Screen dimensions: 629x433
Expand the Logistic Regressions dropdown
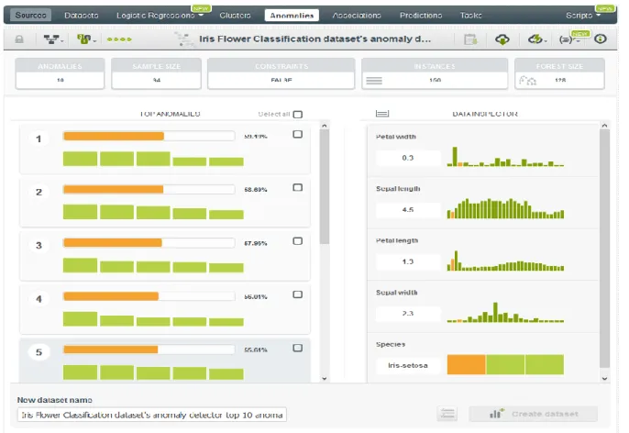coord(160,16)
